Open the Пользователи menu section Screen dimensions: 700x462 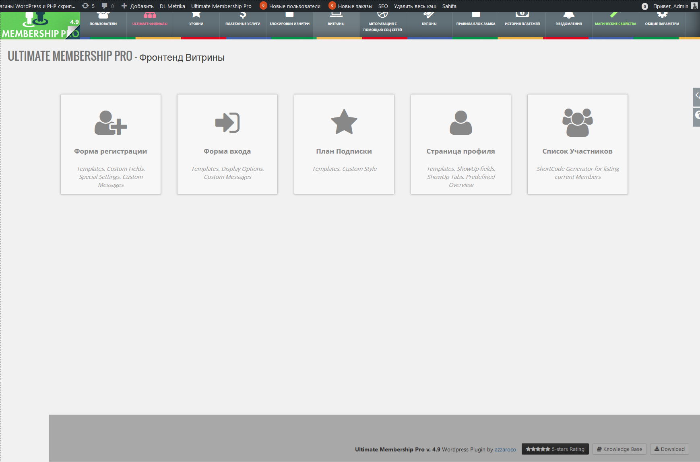(x=103, y=23)
